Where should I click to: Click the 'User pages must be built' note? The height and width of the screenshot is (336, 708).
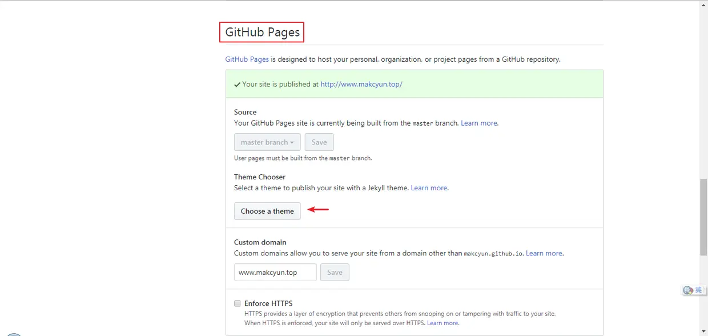coord(303,158)
